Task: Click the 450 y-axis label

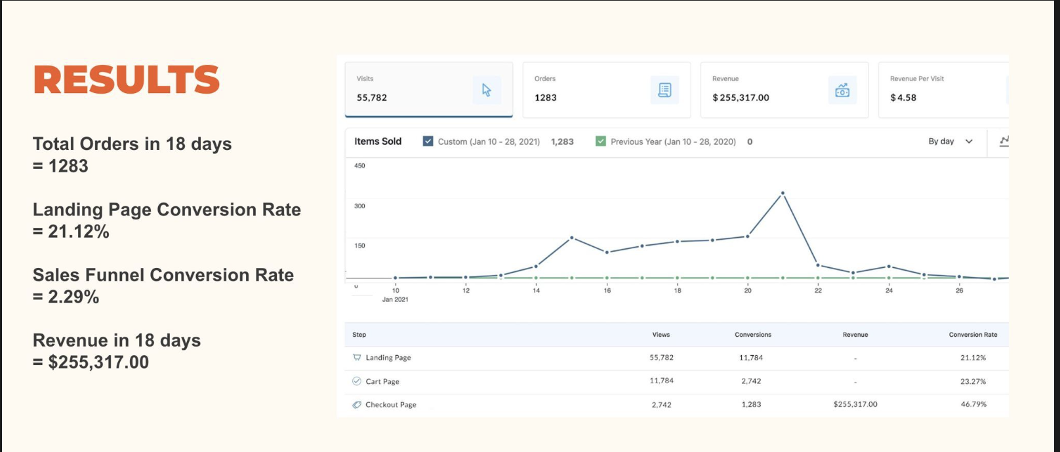Action: (359, 166)
